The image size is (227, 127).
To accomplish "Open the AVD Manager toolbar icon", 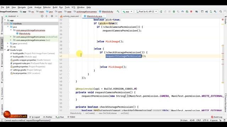I will point(211,12).
